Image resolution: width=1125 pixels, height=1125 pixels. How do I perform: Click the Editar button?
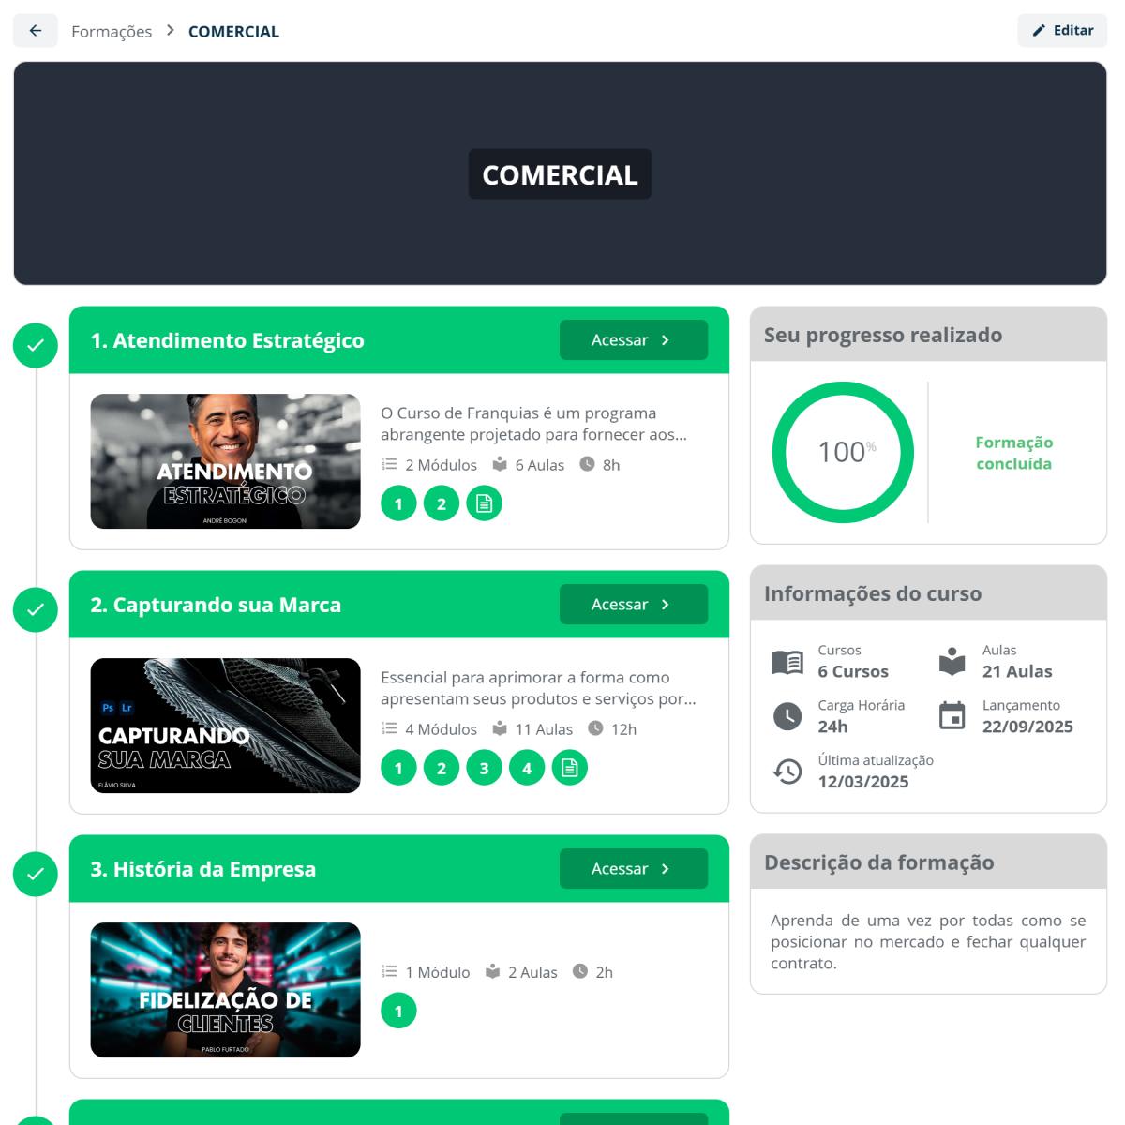click(1062, 30)
